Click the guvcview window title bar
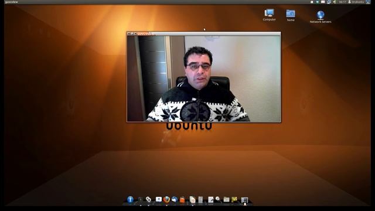Image resolution: width=375 pixels, height=211 pixels. (204, 34)
